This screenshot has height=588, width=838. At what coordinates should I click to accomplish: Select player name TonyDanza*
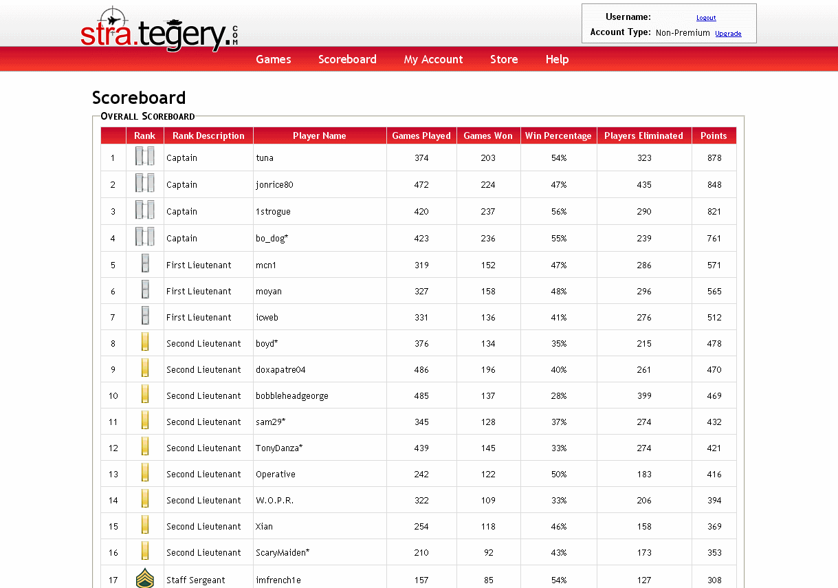coord(279,448)
